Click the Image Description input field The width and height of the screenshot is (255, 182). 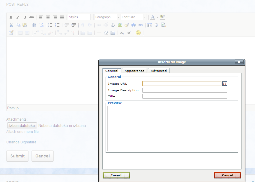point(184,90)
